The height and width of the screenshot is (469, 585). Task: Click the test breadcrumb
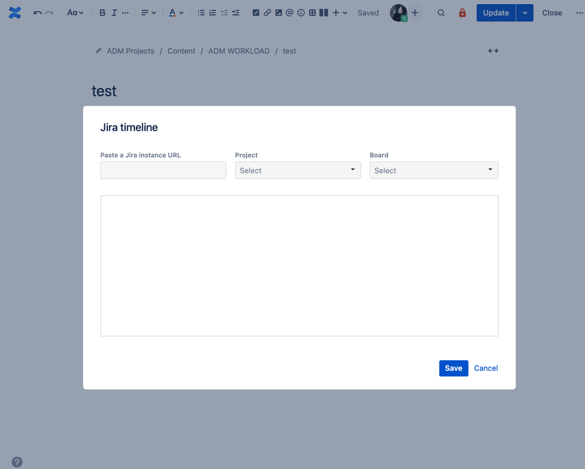coord(289,51)
